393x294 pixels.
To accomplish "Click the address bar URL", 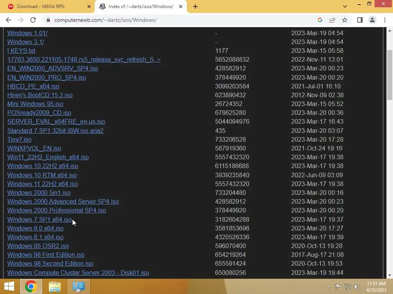I will point(106,20).
